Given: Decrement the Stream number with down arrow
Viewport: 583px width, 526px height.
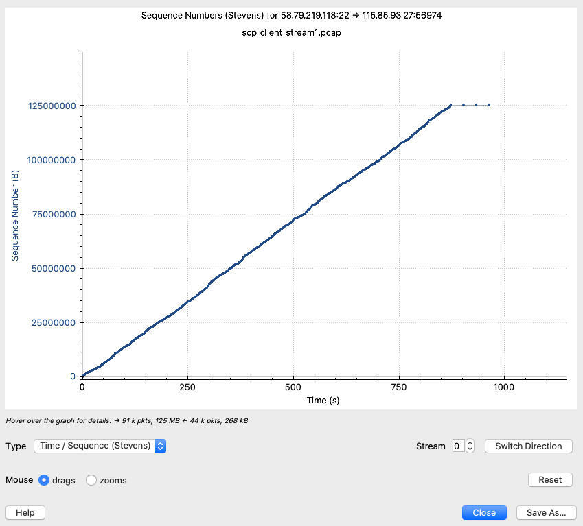Looking at the screenshot, I should click(x=470, y=449).
